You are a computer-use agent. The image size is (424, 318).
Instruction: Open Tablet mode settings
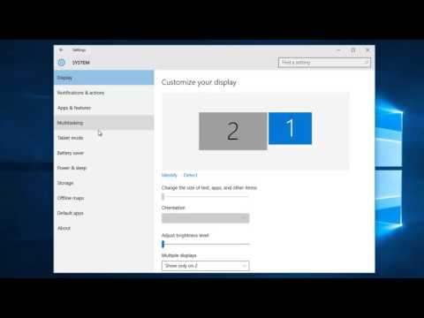(x=103, y=138)
